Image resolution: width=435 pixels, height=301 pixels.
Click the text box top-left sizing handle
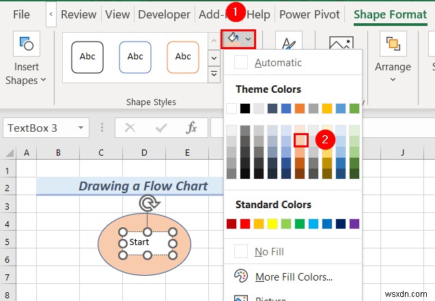tap(123, 231)
